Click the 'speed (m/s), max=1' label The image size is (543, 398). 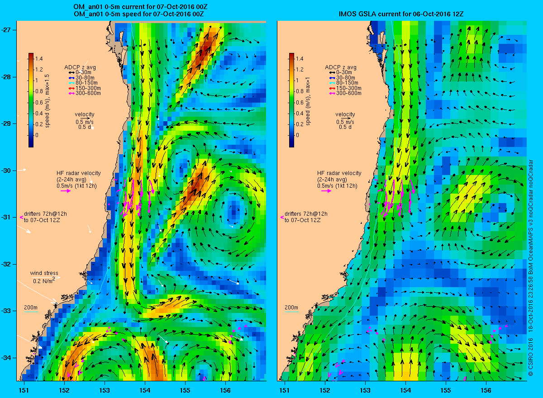(309, 102)
